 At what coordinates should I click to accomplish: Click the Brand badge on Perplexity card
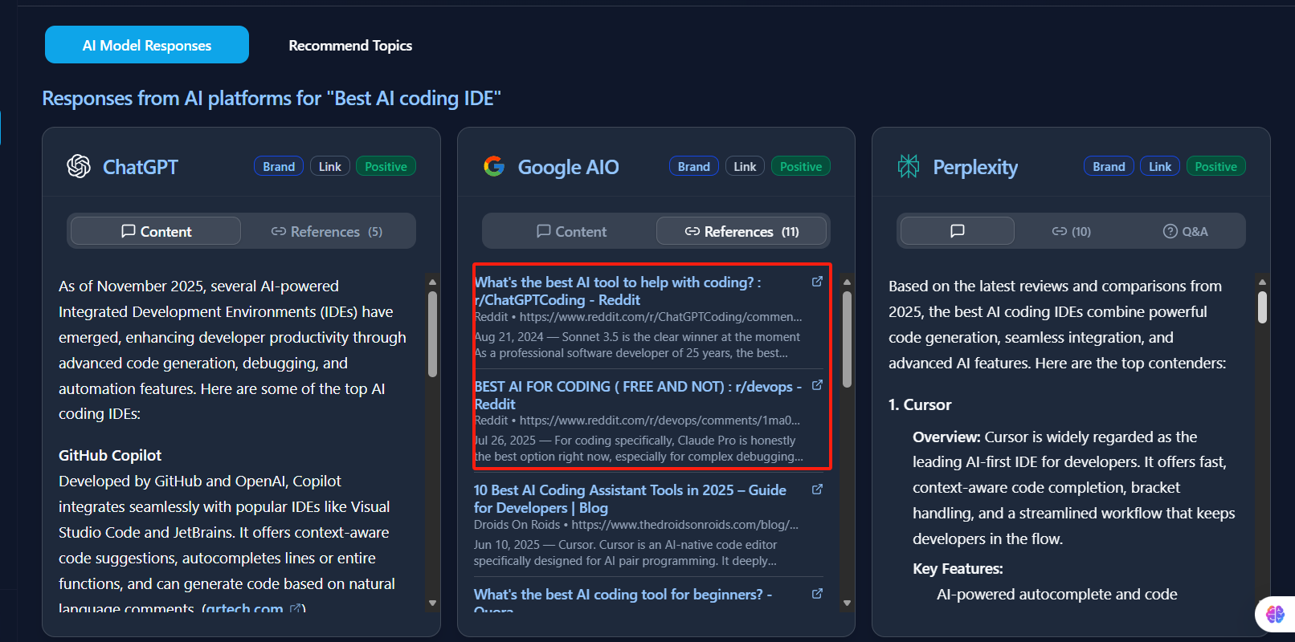pos(1109,166)
